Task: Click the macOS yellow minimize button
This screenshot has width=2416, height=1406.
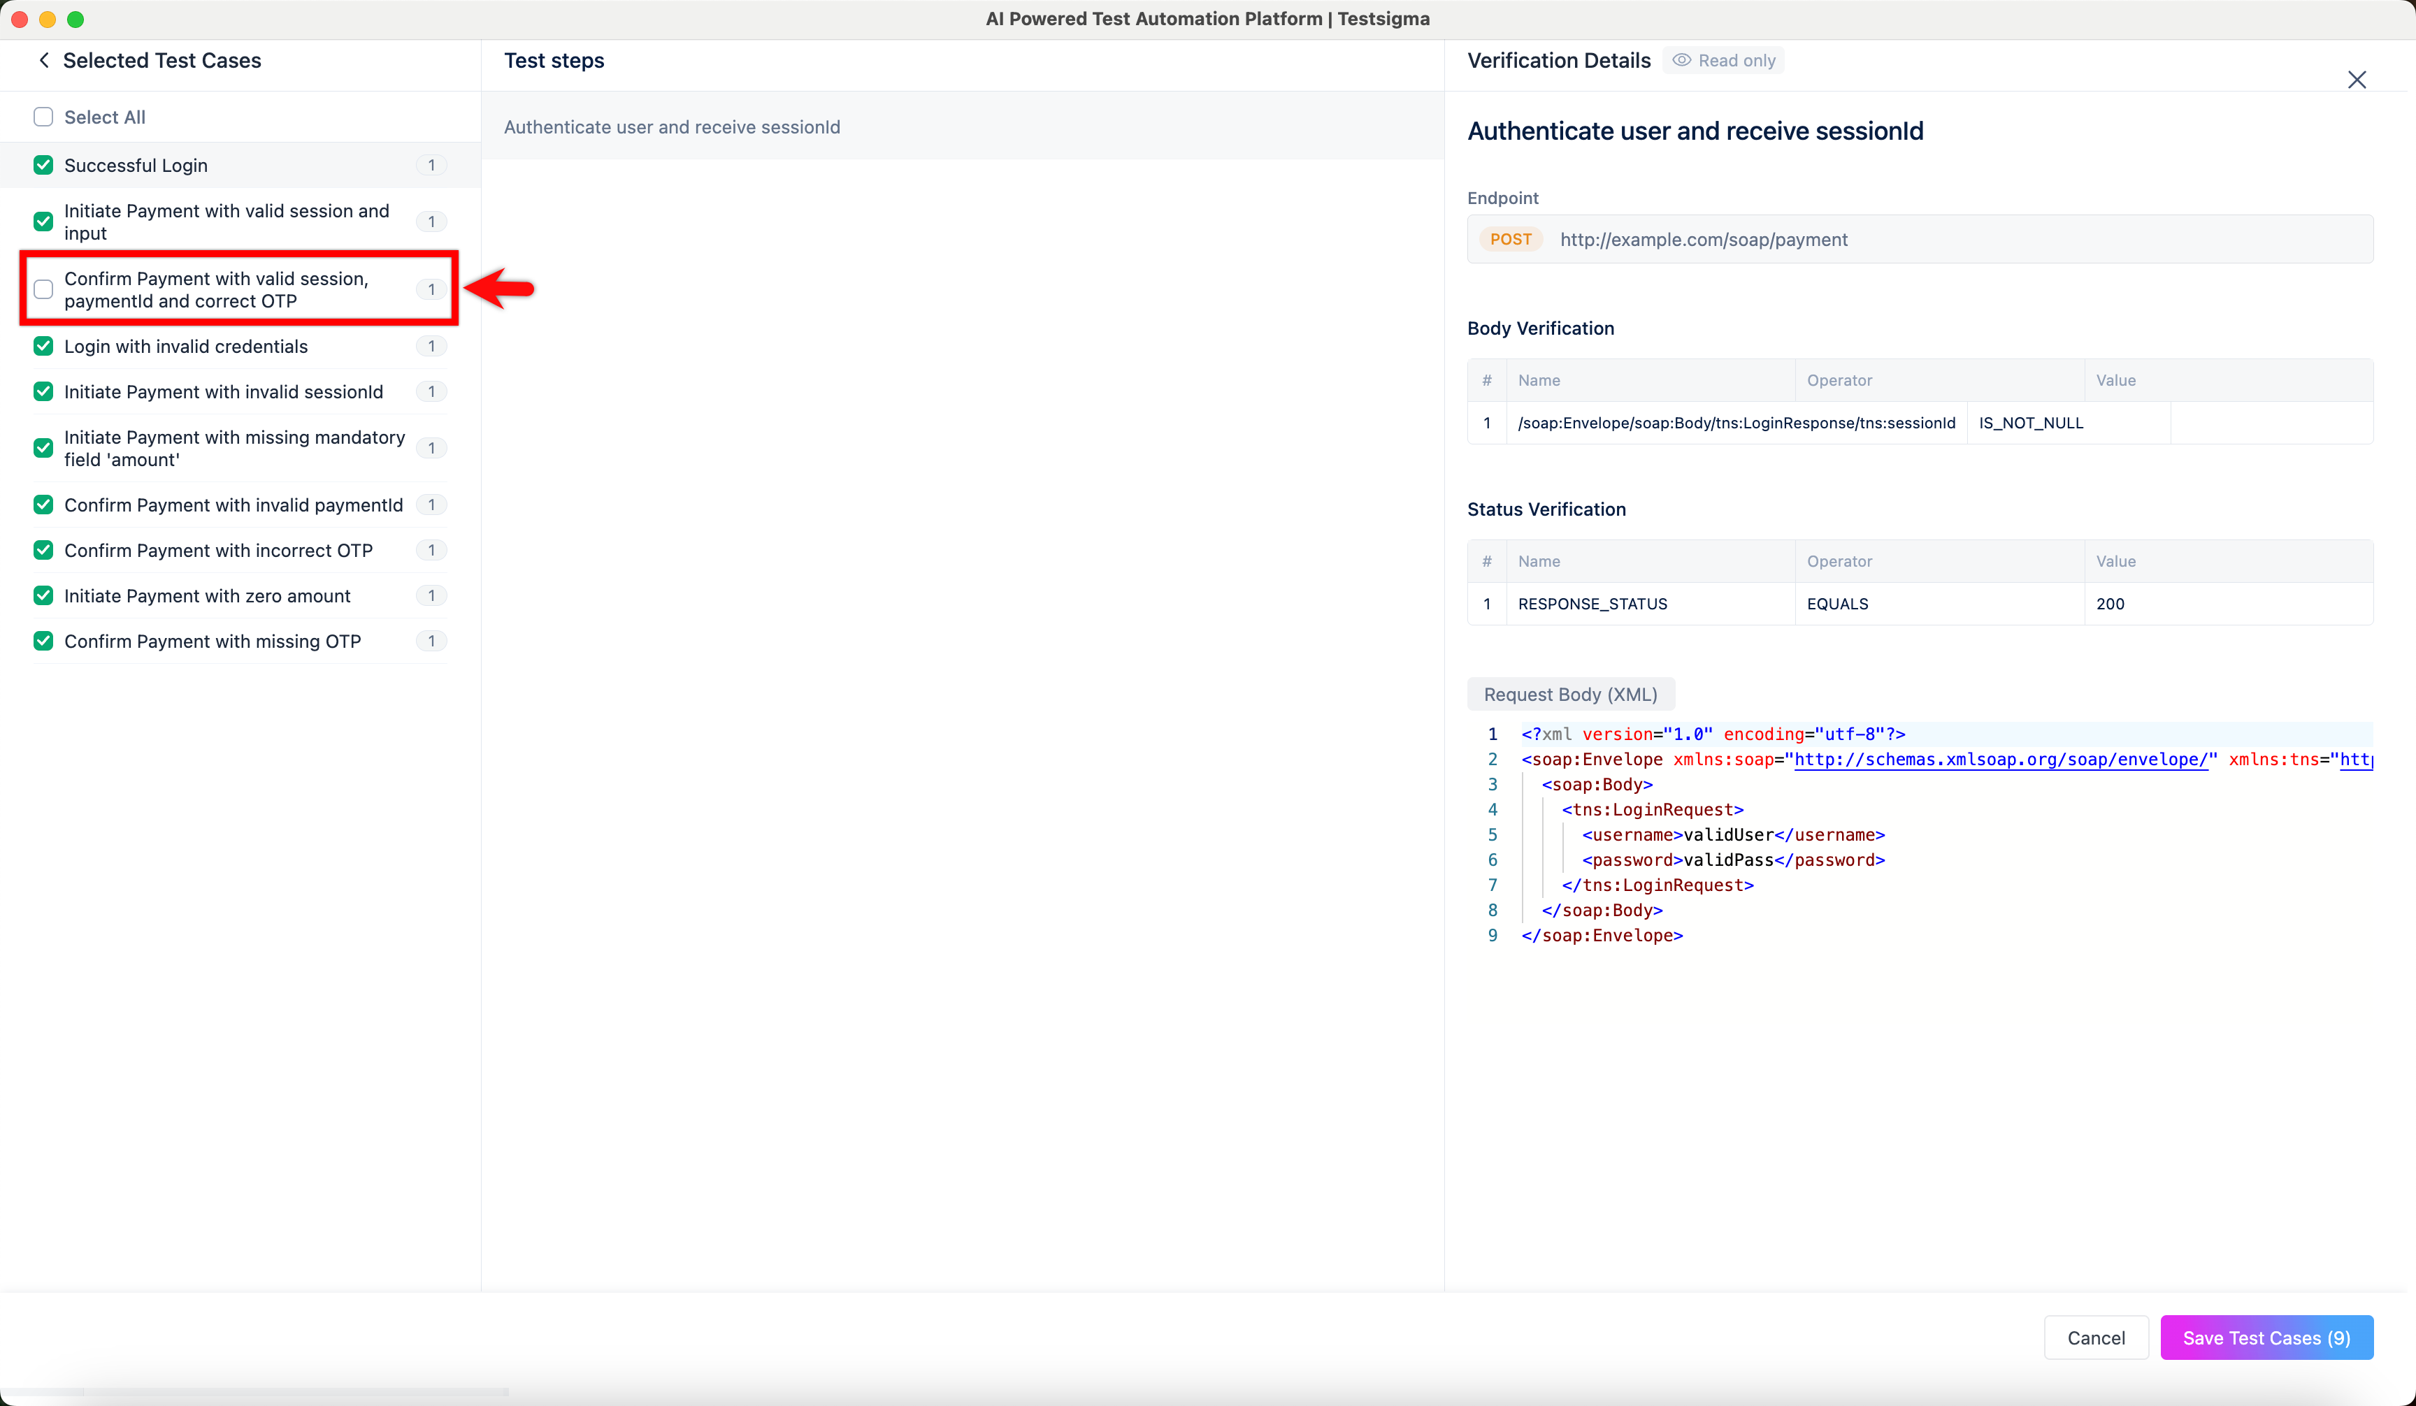Action: pos(48,19)
